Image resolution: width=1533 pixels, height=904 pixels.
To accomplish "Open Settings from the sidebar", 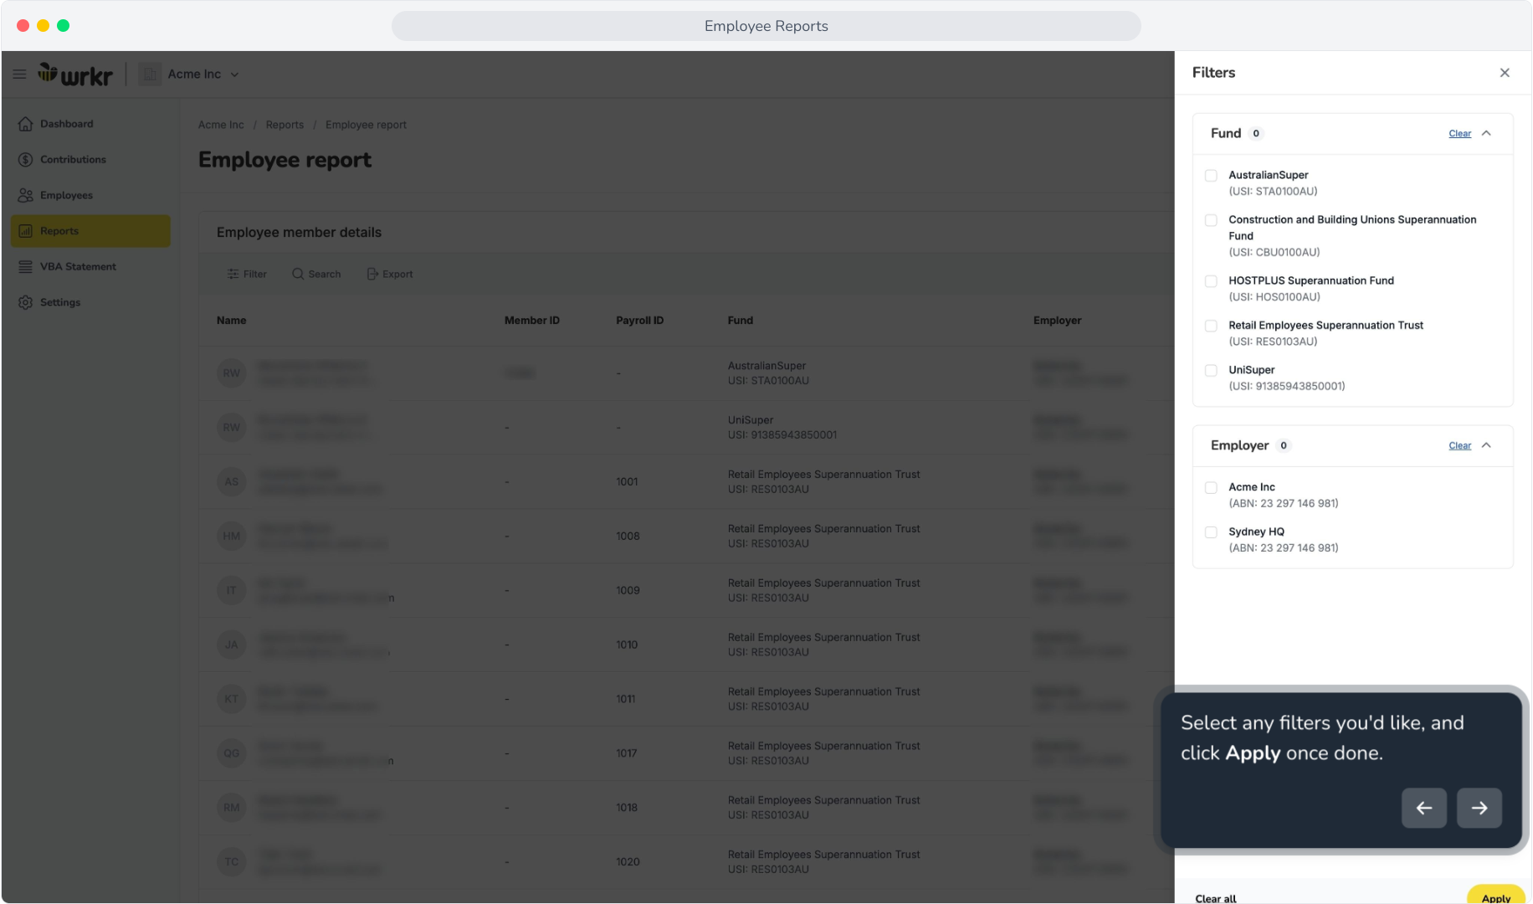I will click(x=90, y=302).
